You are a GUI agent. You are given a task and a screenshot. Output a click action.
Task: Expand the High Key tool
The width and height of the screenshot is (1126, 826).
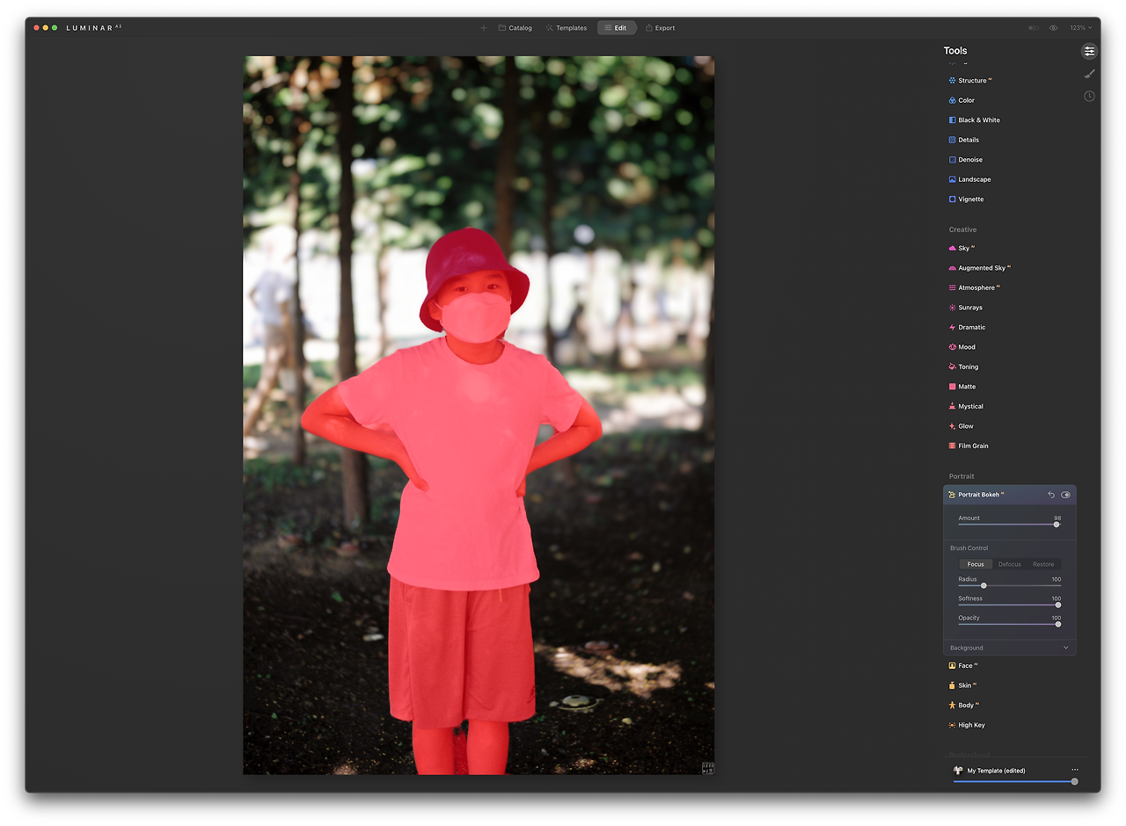pyautogui.click(x=967, y=725)
